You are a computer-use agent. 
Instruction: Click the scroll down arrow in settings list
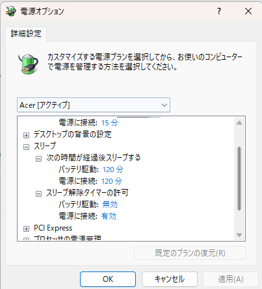[239, 235]
